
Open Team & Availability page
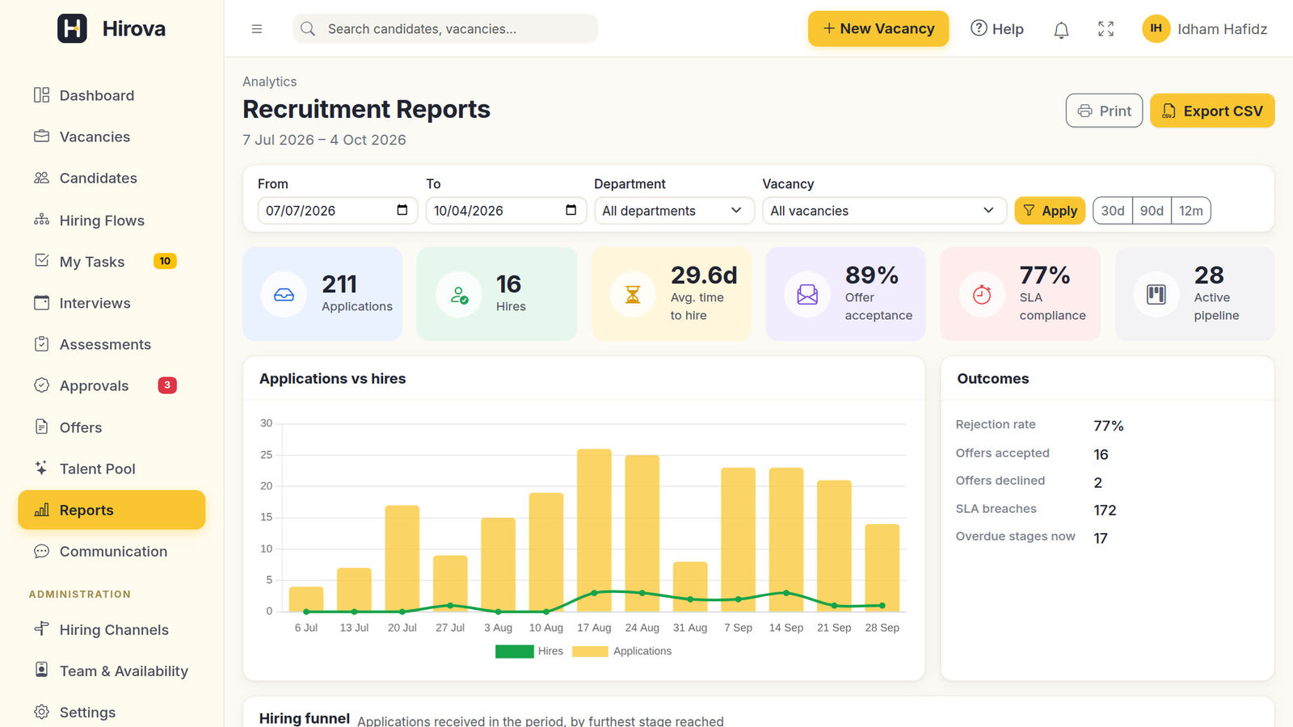(112, 670)
